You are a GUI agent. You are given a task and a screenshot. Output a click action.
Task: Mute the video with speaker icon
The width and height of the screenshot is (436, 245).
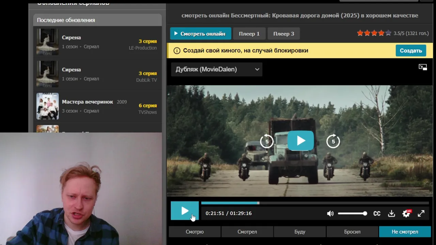pos(330,214)
